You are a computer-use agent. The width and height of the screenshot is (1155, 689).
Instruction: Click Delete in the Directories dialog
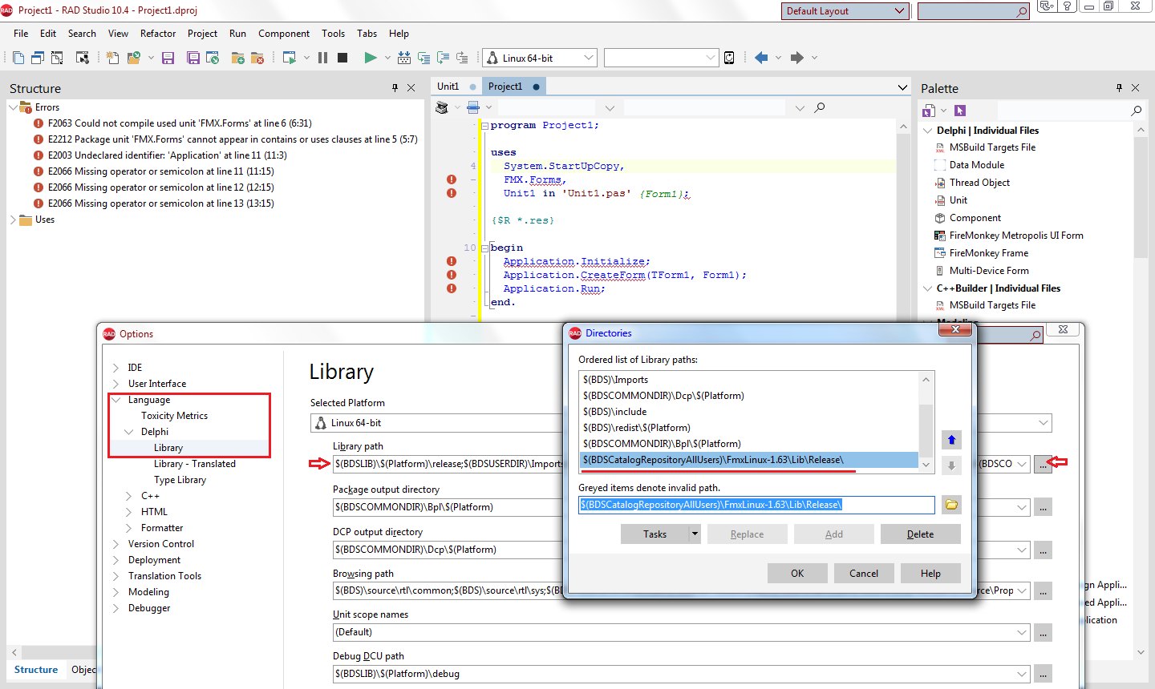coord(920,534)
